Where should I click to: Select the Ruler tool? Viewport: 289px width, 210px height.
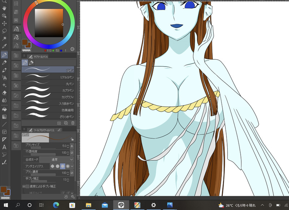click(4, 140)
